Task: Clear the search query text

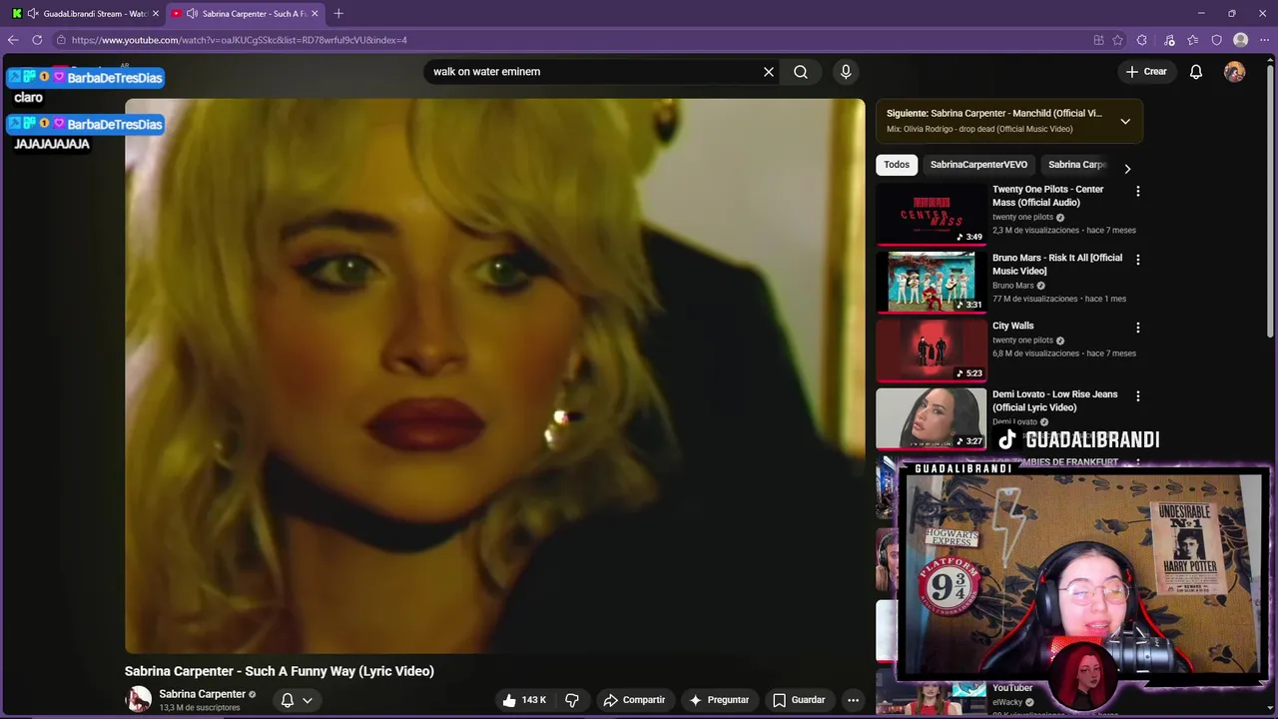Action: pyautogui.click(x=769, y=72)
